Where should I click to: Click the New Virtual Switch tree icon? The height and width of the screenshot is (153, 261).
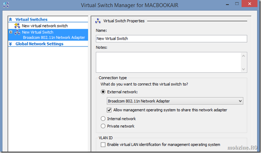pyautogui.click(x=17, y=32)
